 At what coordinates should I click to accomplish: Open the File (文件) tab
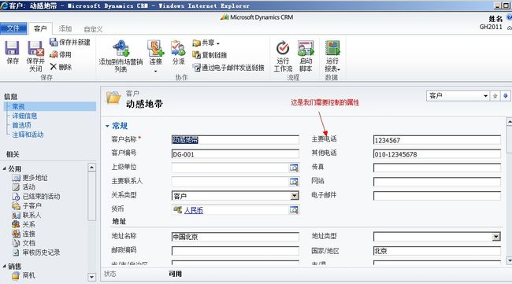pyautogui.click(x=13, y=28)
